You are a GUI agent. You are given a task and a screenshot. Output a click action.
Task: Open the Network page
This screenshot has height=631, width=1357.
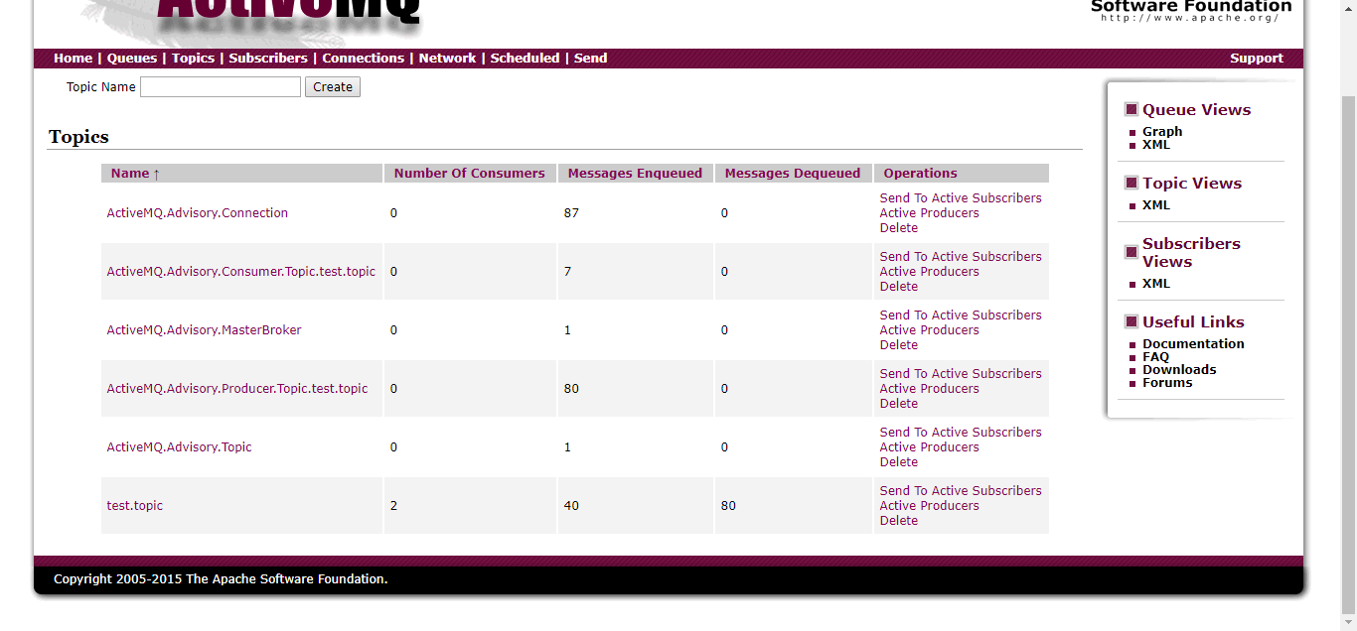tap(447, 59)
